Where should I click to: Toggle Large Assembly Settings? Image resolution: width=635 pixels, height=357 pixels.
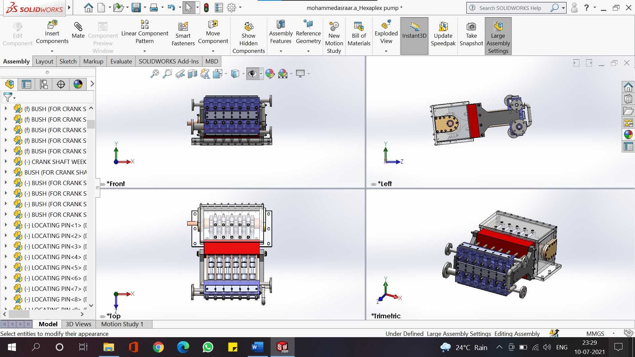(x=498, y=36)
